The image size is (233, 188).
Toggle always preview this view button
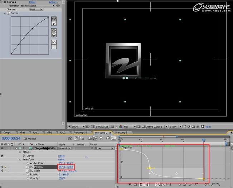pyautogui.click(x=69, y=127)
